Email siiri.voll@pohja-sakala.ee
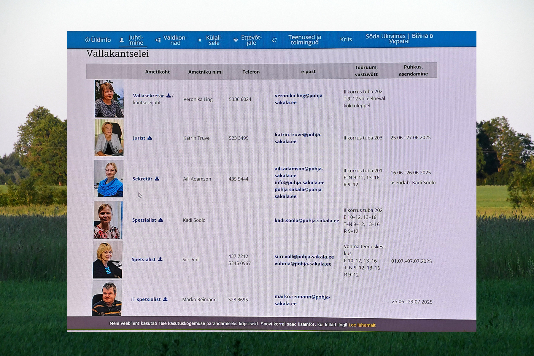Screen dimensions: 534x356 coord(304,257)
